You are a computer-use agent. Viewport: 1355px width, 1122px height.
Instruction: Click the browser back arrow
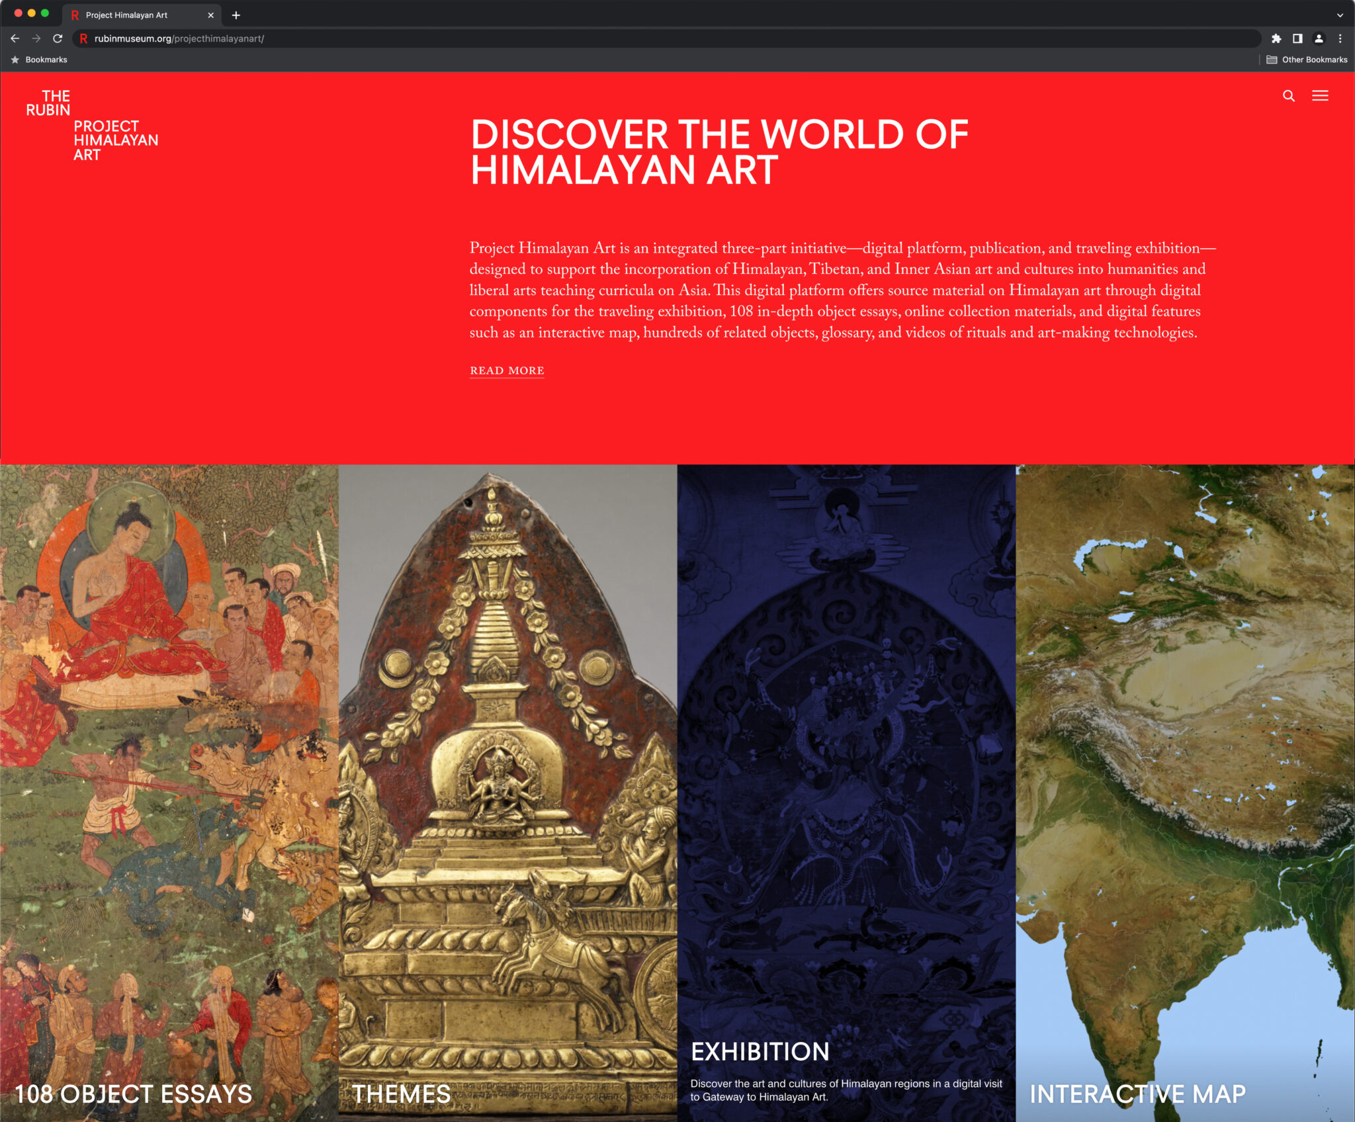15,38
